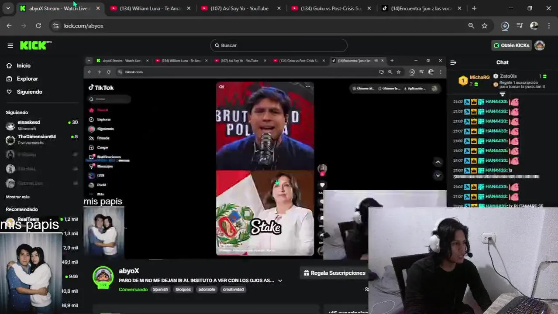Close the TikTok Encuentra tab

[x=460, y=8]
